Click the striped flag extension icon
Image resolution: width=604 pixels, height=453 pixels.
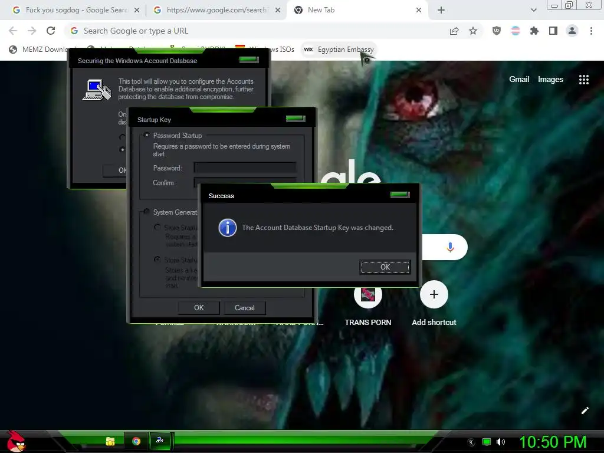coord(516,31)
